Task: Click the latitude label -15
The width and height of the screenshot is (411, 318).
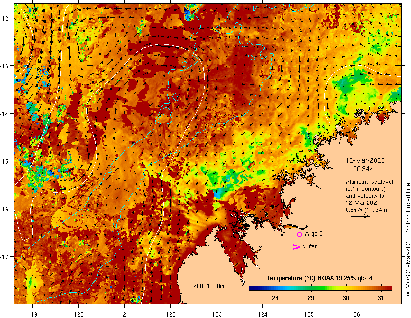Action: coord(5,161)
